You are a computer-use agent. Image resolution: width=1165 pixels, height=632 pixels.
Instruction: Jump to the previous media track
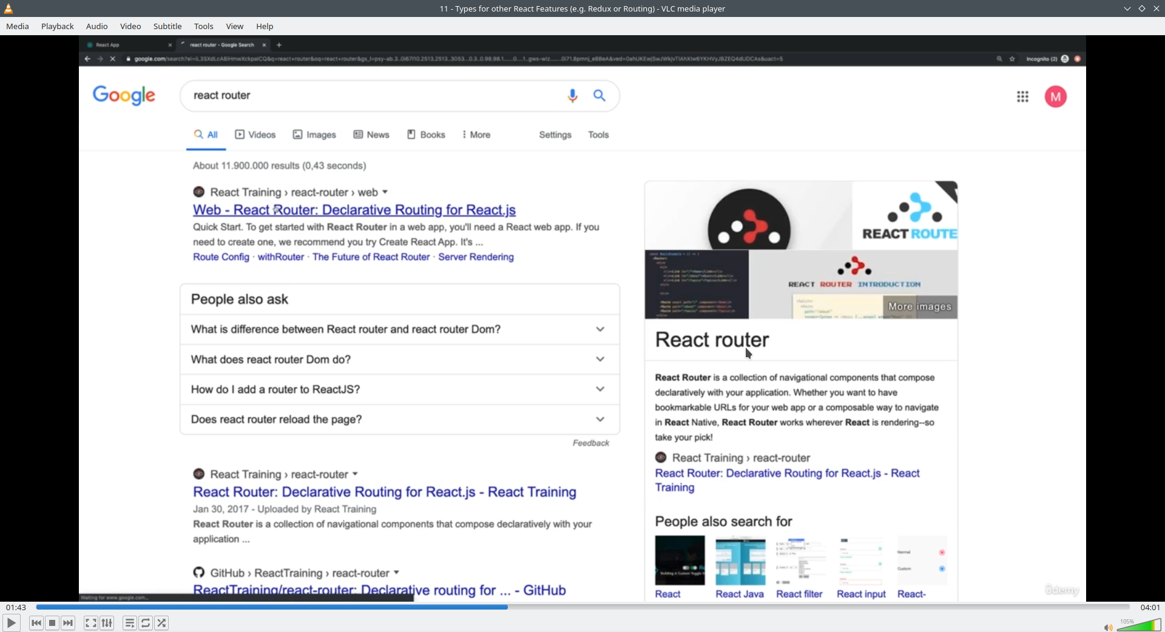point(36,623)
